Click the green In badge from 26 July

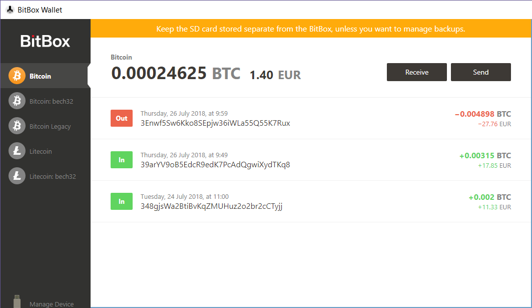pyautogui.click(x=121, y=160)
